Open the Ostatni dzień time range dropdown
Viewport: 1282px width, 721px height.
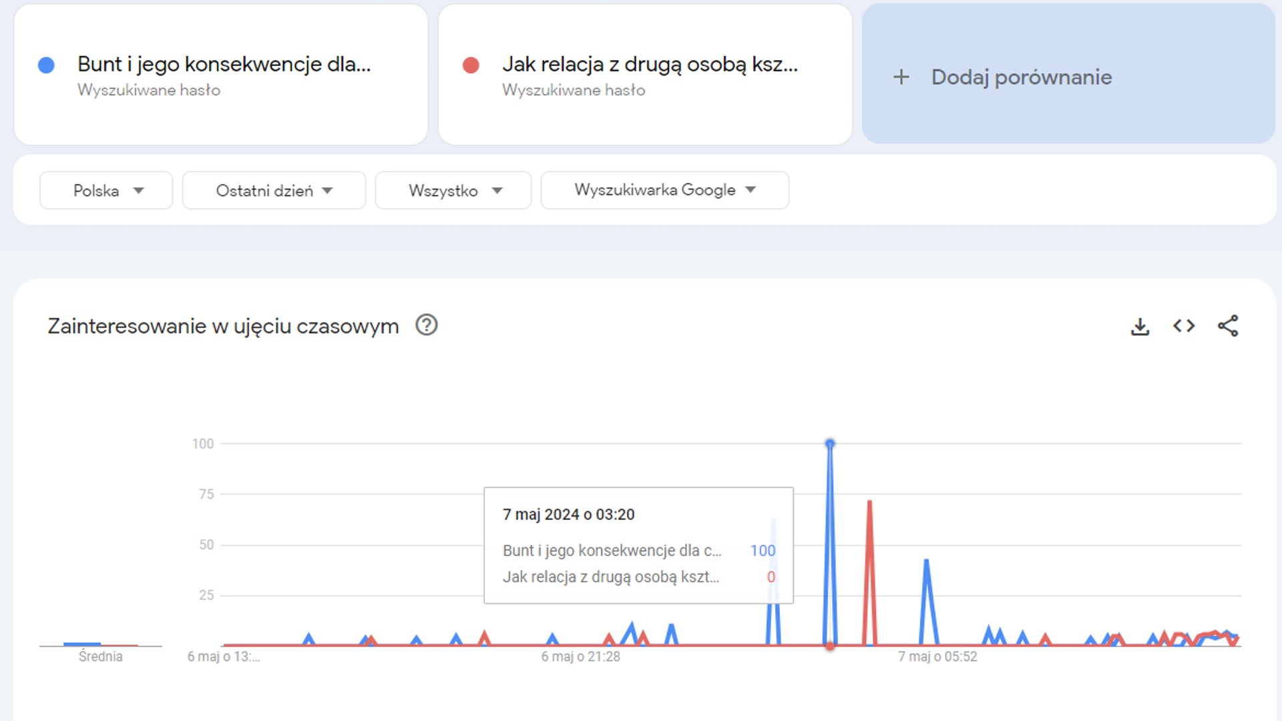tap(274, 191)
